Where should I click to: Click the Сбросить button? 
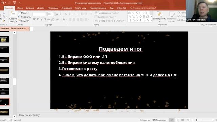(24, 17)
